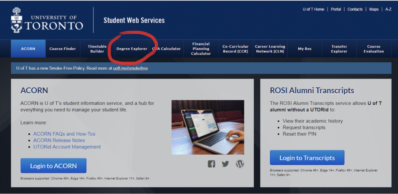Open the Course Evaluation tab
The image size is (398, 194).
pos(374,49)
